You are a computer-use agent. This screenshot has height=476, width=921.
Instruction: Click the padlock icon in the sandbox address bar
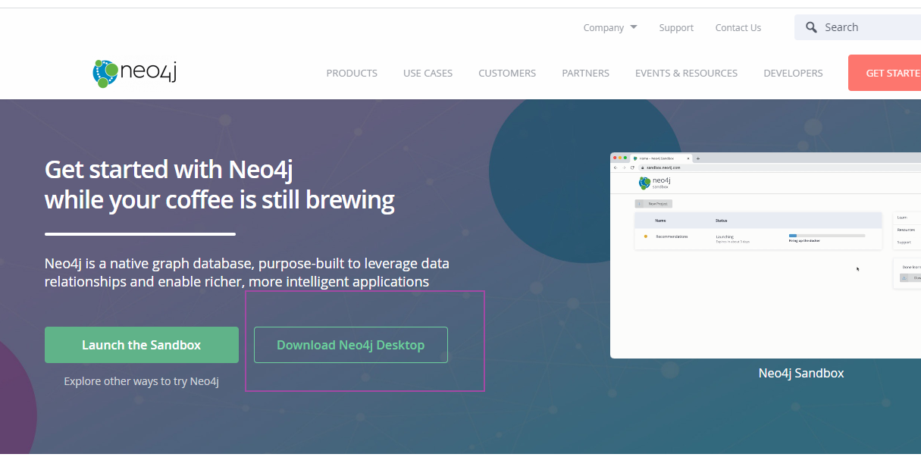pyautogui.click(x=643, y=168)
